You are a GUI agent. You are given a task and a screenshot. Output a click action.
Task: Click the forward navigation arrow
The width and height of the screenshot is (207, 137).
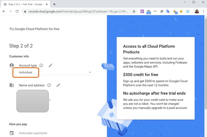(10, 11)
